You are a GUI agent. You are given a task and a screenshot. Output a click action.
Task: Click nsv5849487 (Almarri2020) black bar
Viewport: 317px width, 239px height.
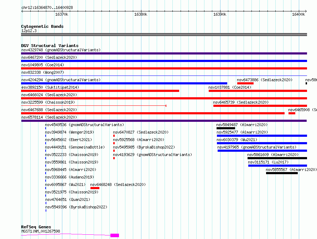click(x=225, y=128)
